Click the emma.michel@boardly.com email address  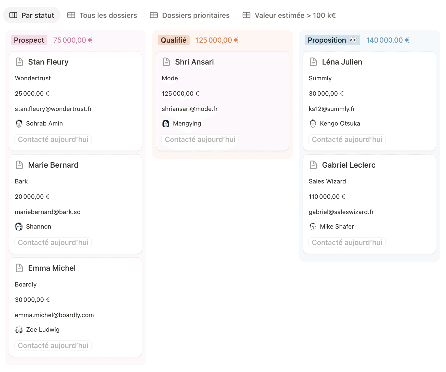click(x=54, y=315)
